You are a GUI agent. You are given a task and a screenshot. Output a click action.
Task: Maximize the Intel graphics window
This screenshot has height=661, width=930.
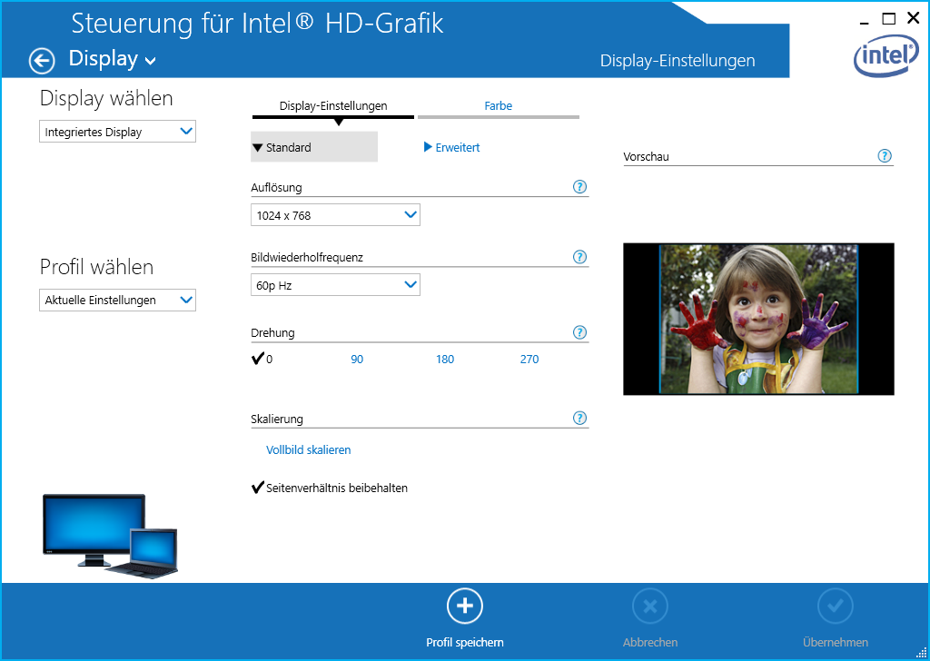coord(888,19)
